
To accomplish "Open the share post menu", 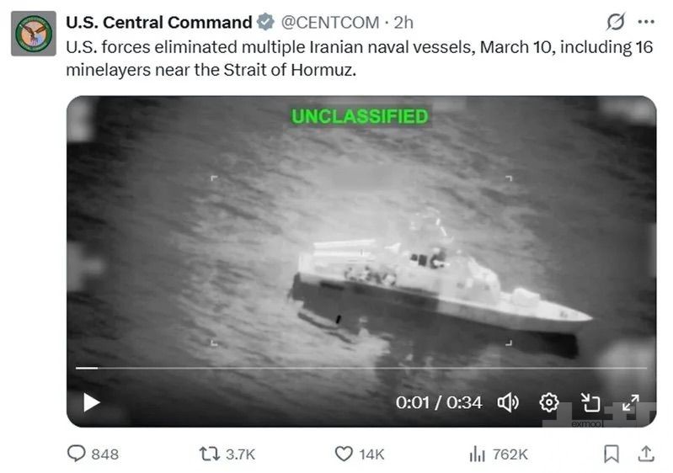I will (x=645, y=454).
